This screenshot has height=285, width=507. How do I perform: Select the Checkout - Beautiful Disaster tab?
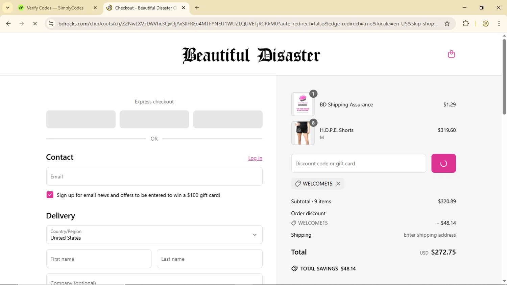[146, 8]
